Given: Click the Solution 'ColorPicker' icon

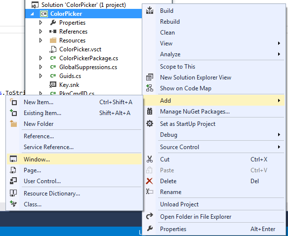Looking at the screenshot, I should click(35, 5).
